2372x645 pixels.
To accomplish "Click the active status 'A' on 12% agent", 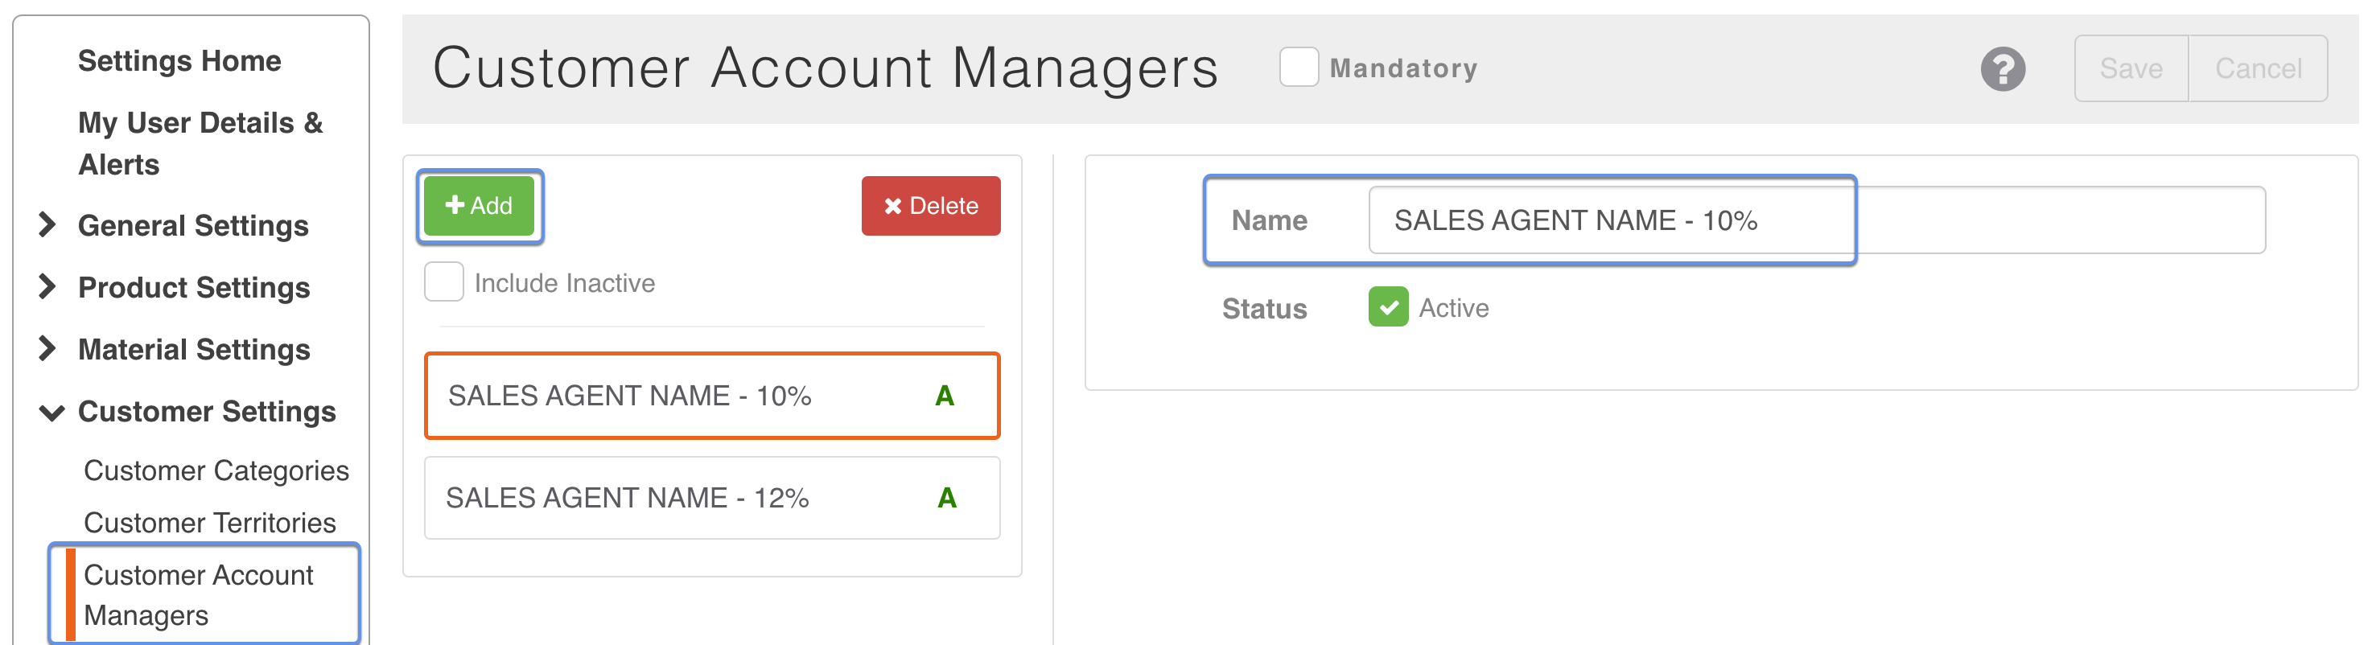I will pyautogui.click(x=945, y=498).
